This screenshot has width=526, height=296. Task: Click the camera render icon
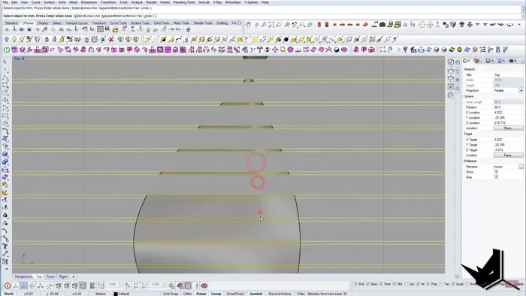coord(382,25)
